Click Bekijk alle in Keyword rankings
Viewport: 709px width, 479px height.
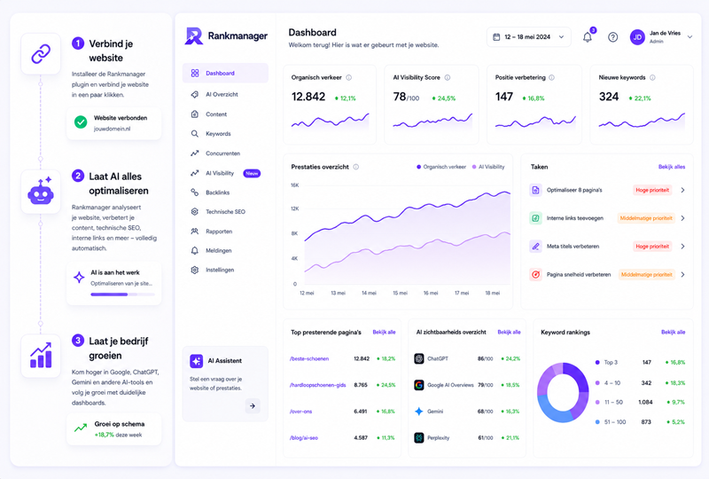pos(674,332)
